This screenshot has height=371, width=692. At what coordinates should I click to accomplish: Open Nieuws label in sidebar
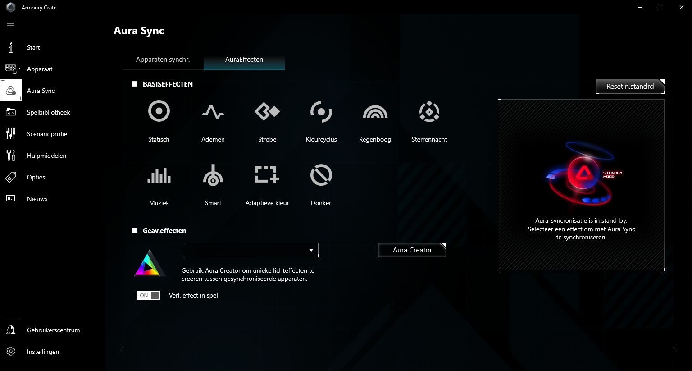click(37, 199)
